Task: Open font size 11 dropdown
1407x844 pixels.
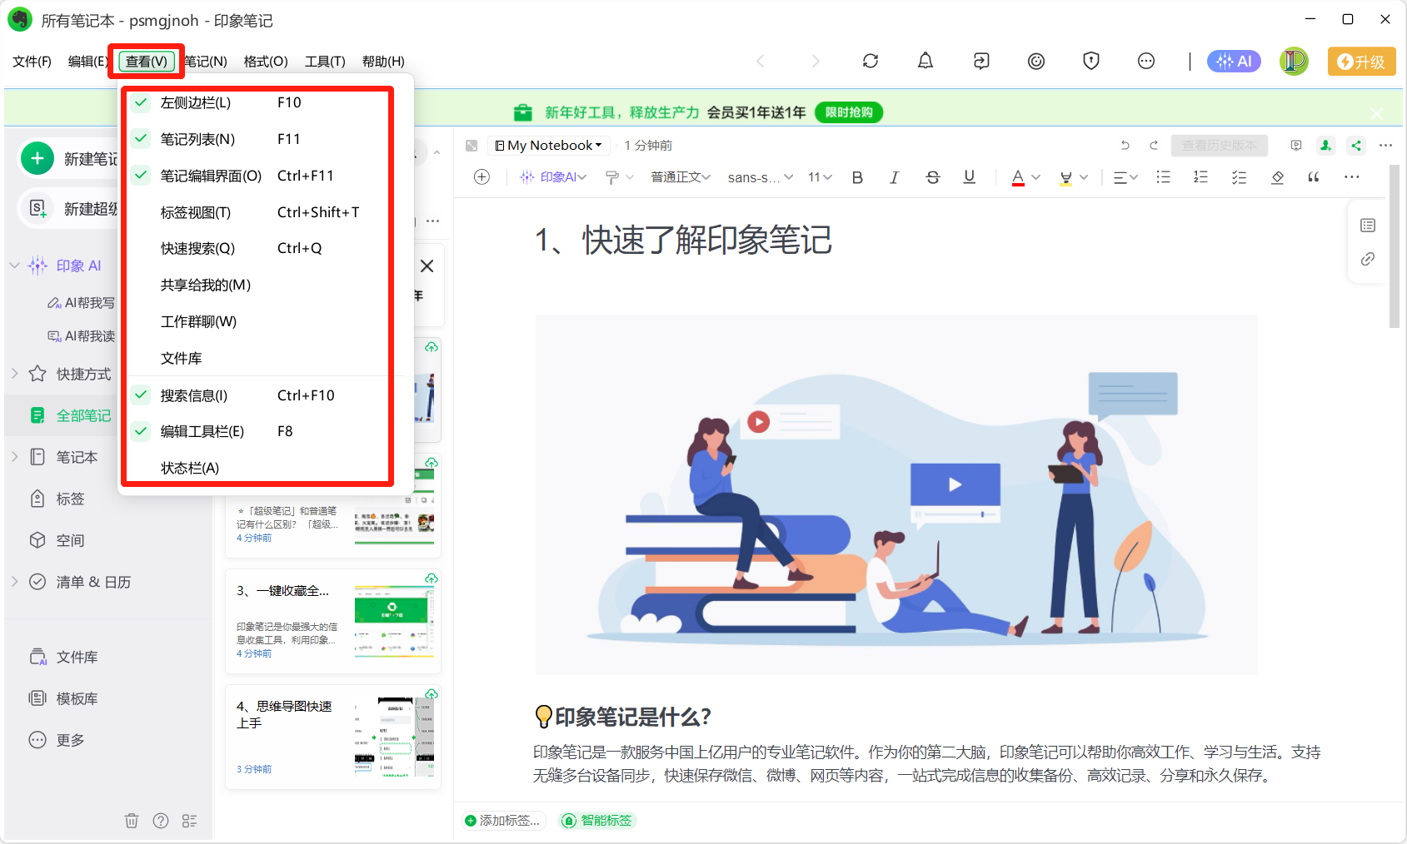Action: click(x=820, y=177)
